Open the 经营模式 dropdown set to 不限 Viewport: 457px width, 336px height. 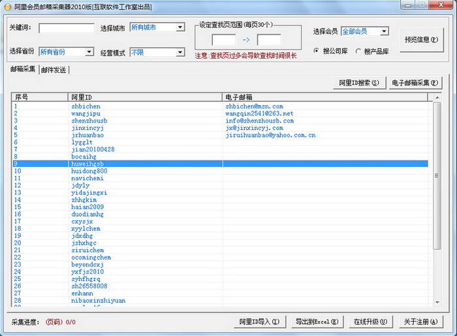click(157, 52)
